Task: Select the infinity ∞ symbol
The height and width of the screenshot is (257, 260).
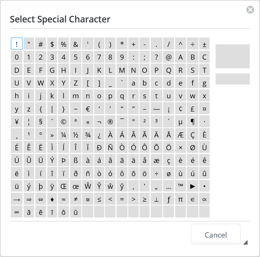Action: click(x=17, y=212)
